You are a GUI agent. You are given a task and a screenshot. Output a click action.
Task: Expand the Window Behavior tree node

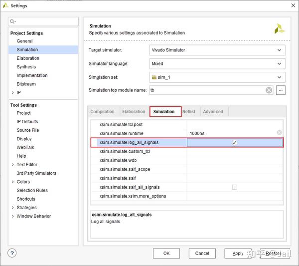click(13, 216)
